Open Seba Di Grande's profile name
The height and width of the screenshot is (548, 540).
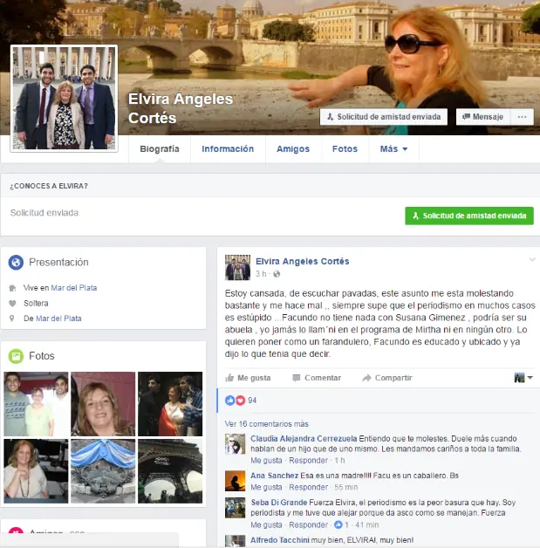(279, 503)
